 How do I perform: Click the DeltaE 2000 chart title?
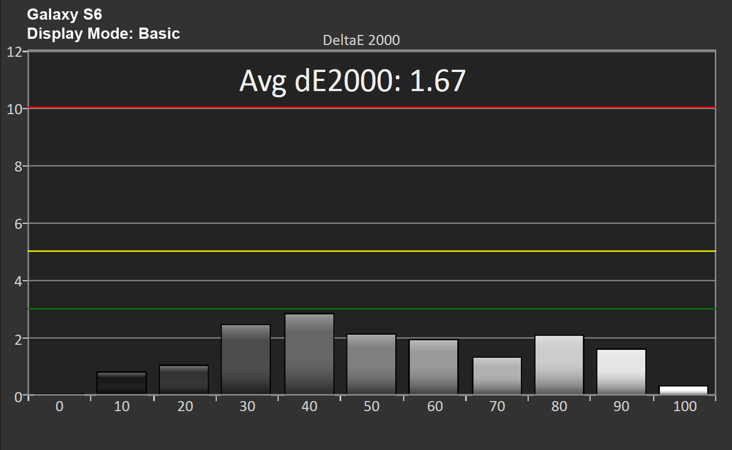361,40
